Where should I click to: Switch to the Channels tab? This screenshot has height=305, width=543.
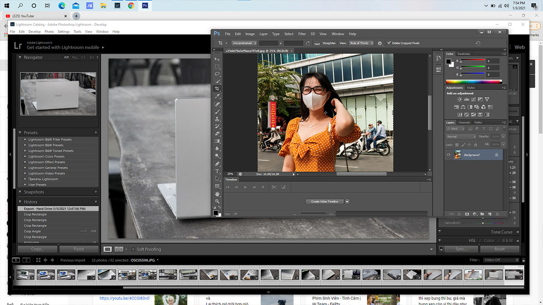464,122
